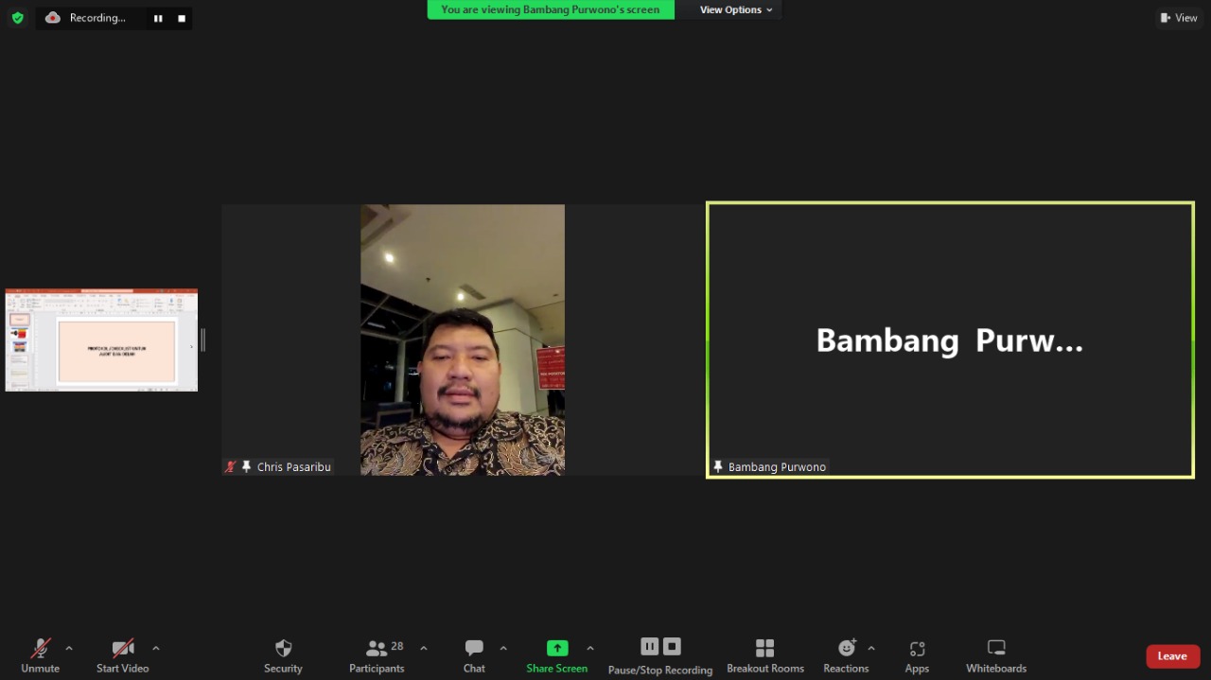This screenshot has width=1211, height=680.
Task: Open the Security shield menu
Action: coord(283,654)
